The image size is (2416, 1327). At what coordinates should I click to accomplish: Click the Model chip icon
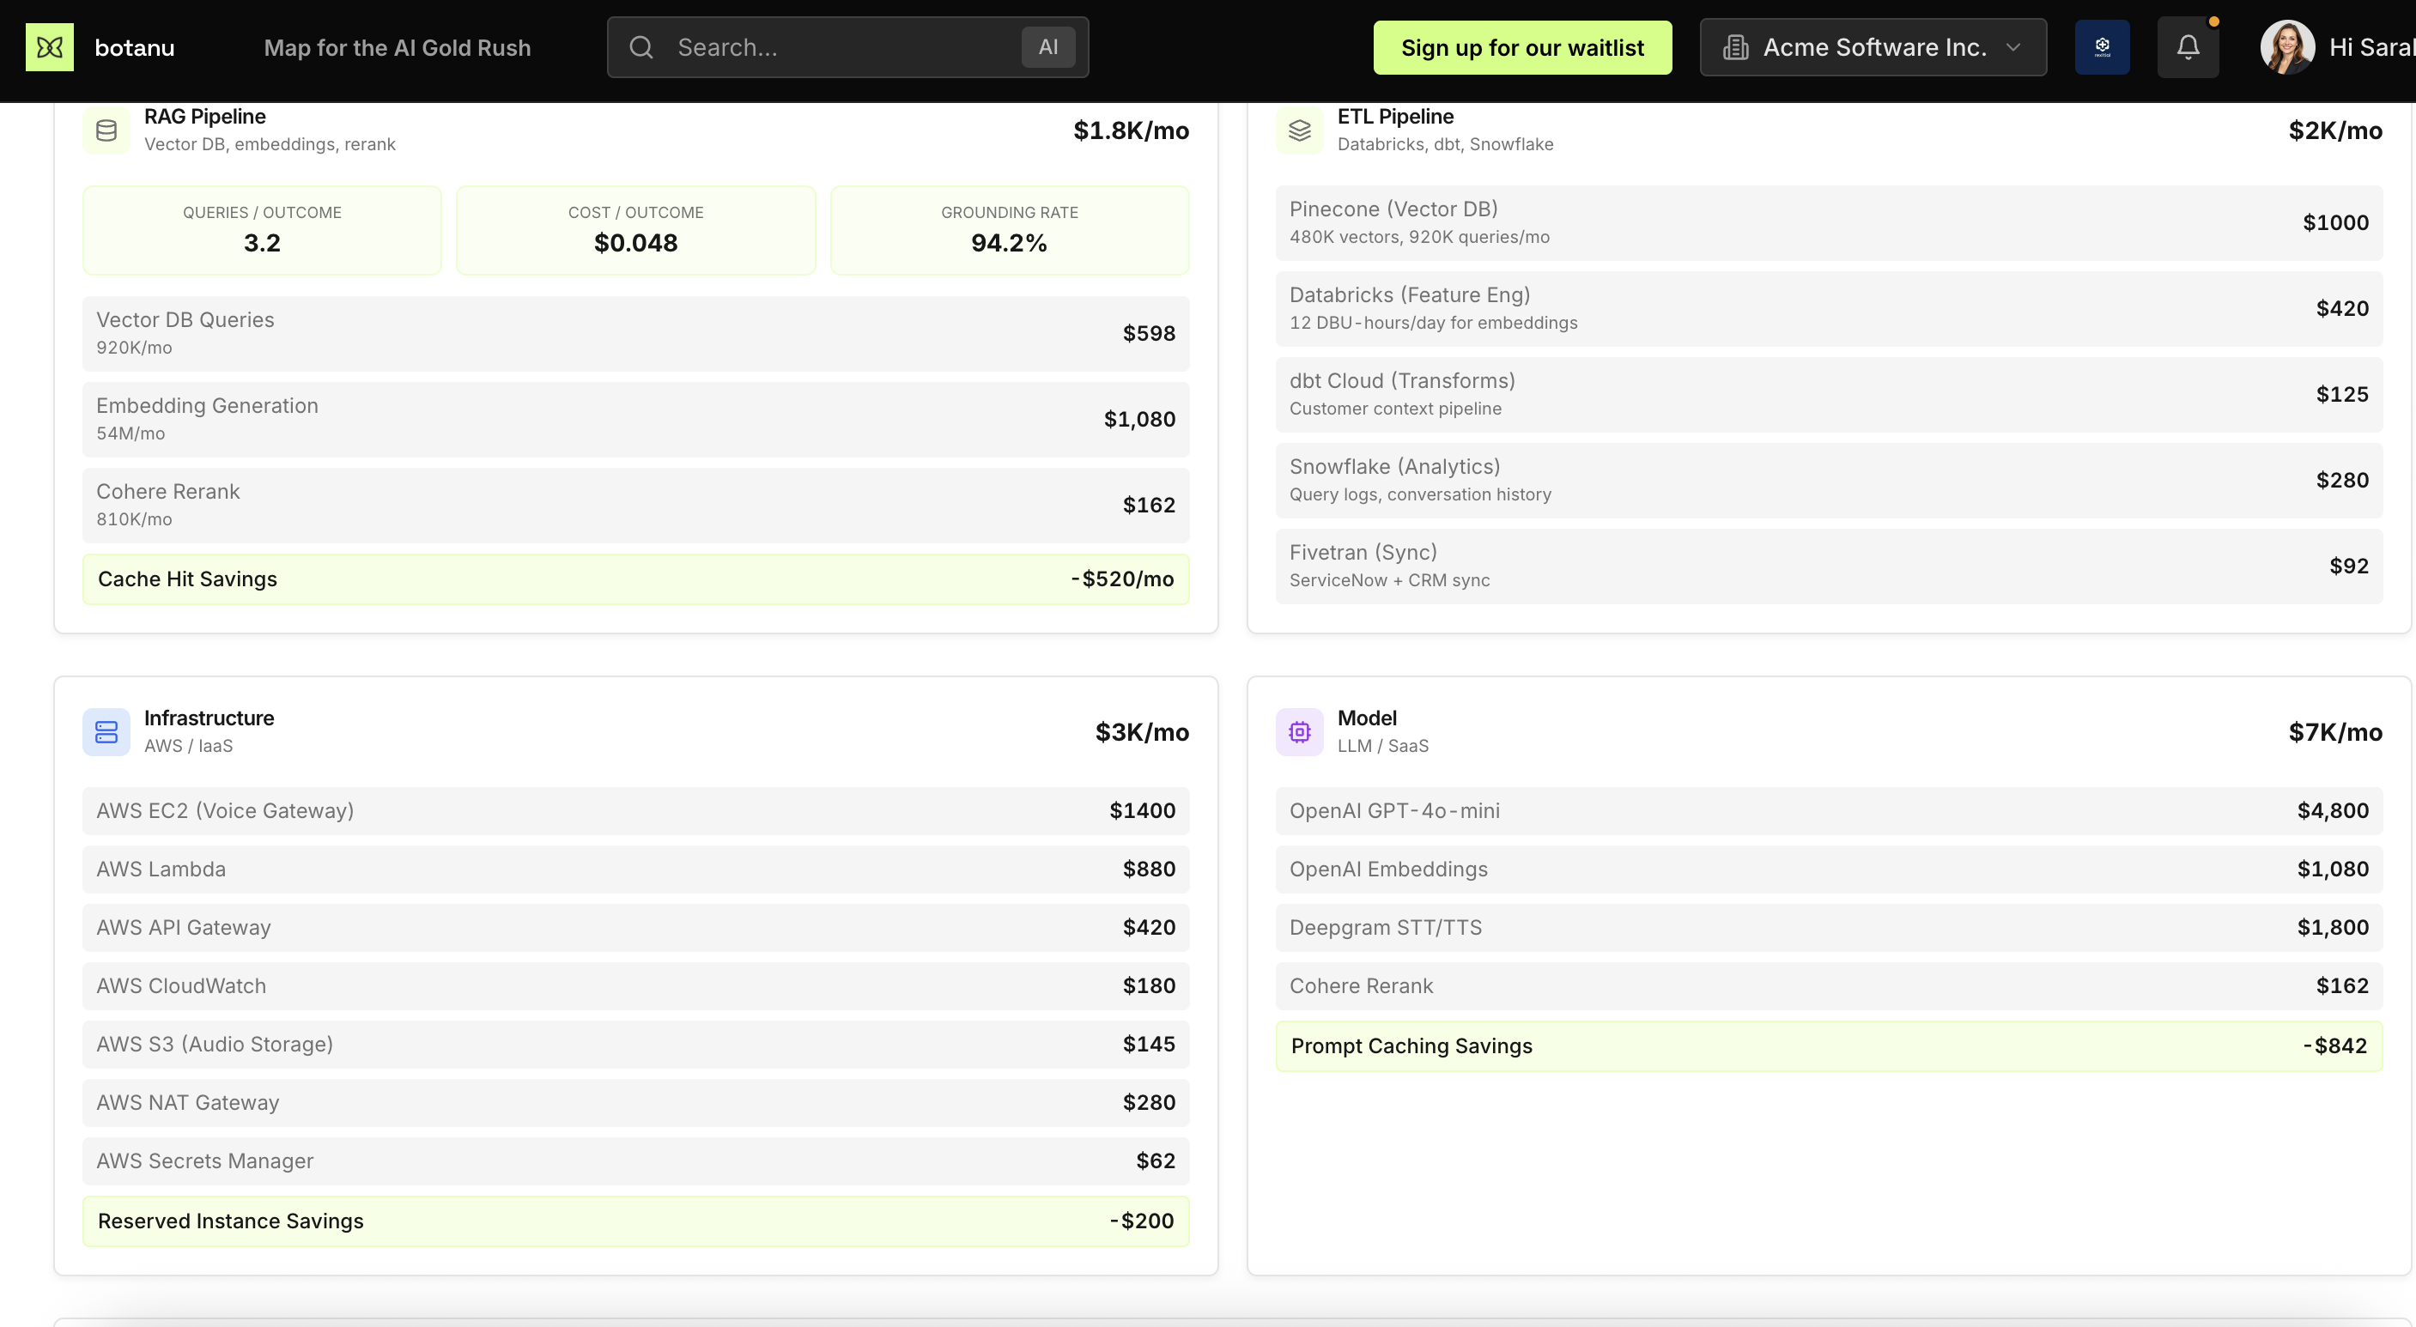tap(1299, 731)
